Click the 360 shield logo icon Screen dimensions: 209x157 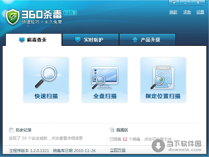13,17
